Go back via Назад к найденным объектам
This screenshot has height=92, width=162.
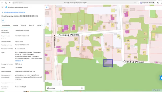tap(14, 12)
